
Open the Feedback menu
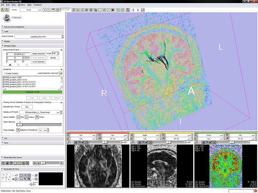point(37,5)
